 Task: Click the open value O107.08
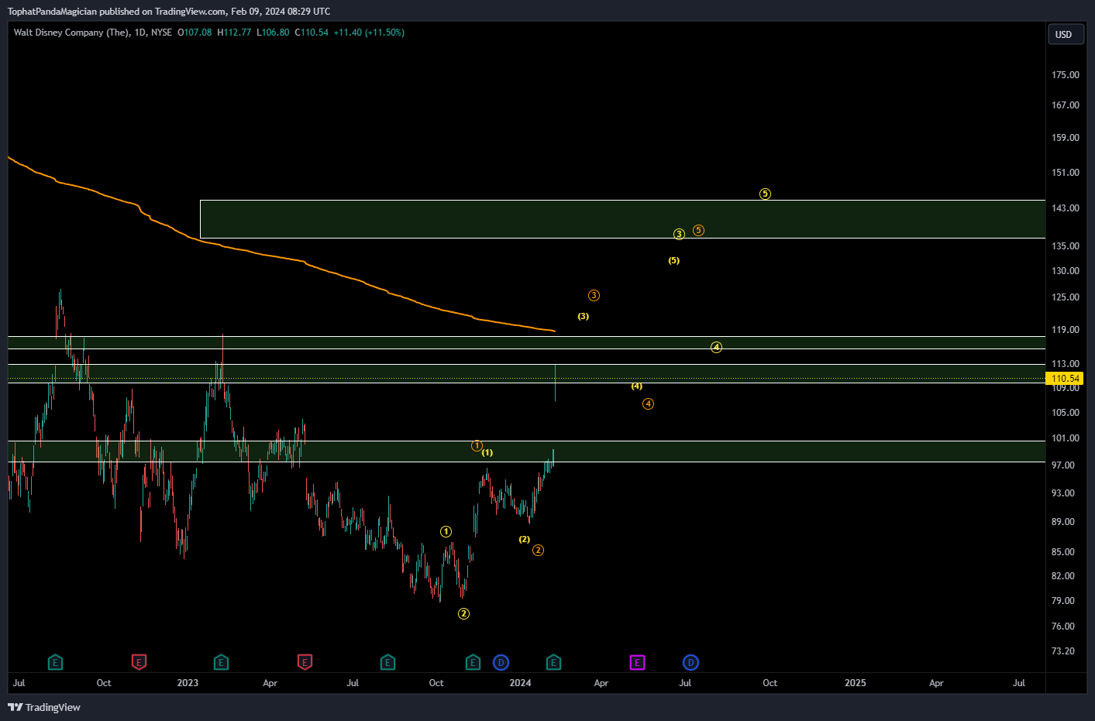point(195,33)
